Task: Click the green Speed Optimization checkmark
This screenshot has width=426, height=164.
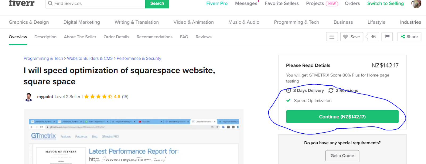Action: (x=288, y=100)
